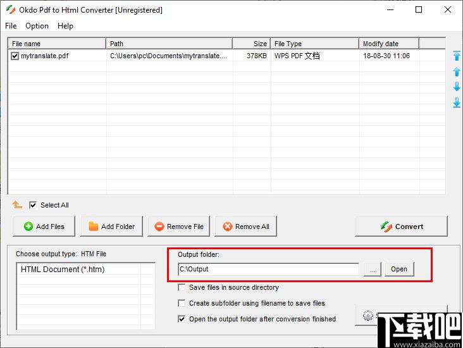Minimize the converter window
Viewport: 463px width, 348px height.
coord(390,9)
